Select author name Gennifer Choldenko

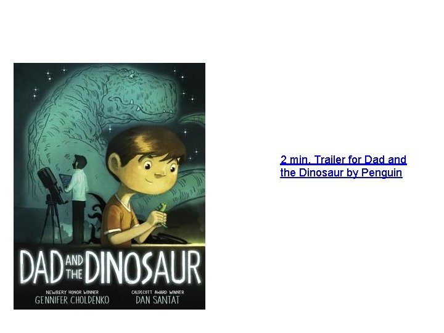point(72,300)
